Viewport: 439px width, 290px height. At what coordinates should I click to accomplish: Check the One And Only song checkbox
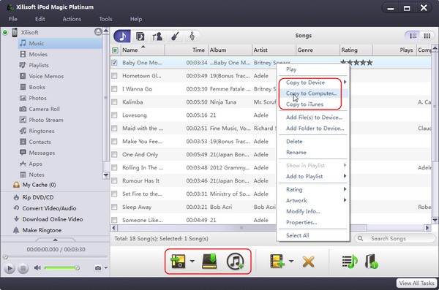(114, 154)
